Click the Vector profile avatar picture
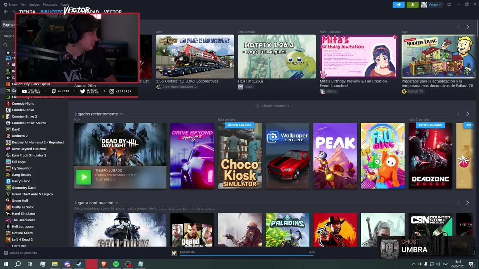479x269 pixels. 424,4
